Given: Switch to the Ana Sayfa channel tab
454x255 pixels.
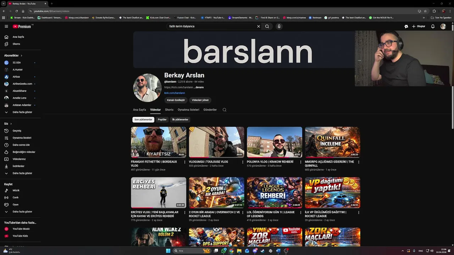Looking at the screenshot, I should click(x=139, y=110).
